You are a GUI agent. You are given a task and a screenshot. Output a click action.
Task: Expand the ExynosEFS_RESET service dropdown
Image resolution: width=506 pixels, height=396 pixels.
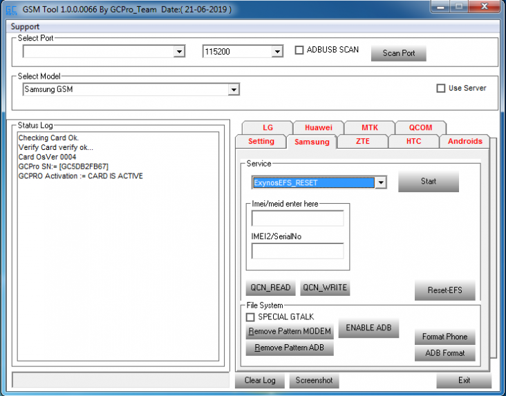click(381, 182)
